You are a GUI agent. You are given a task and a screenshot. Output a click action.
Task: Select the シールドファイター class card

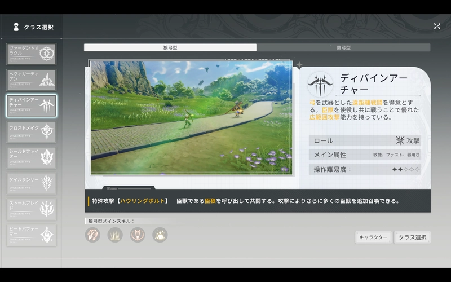pyautogui.click(x=32, y=157)
